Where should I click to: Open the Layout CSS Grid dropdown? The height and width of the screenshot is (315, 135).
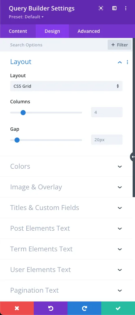tap(66, 86)
